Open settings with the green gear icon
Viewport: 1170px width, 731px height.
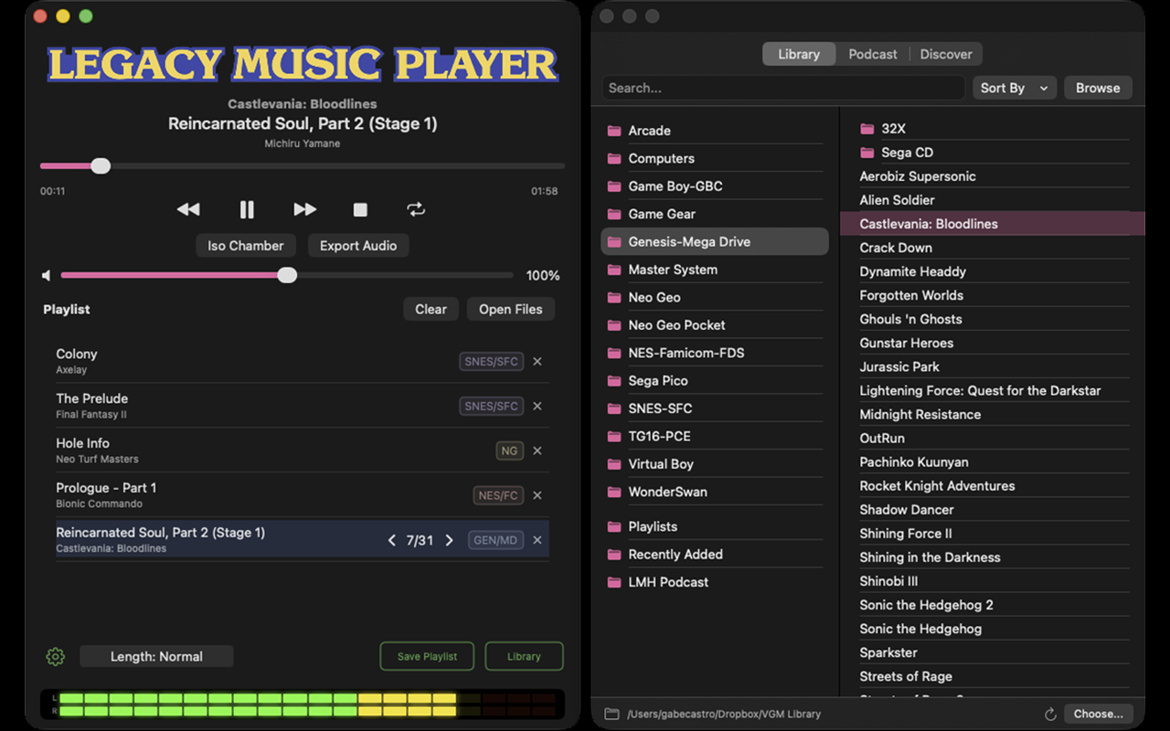pos(55,656)
